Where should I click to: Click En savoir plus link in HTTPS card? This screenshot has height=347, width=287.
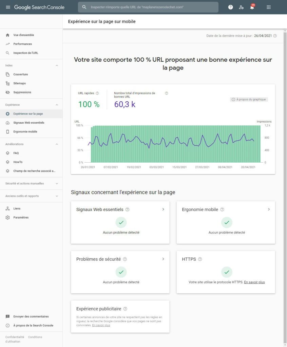click(x=254, y=282)
